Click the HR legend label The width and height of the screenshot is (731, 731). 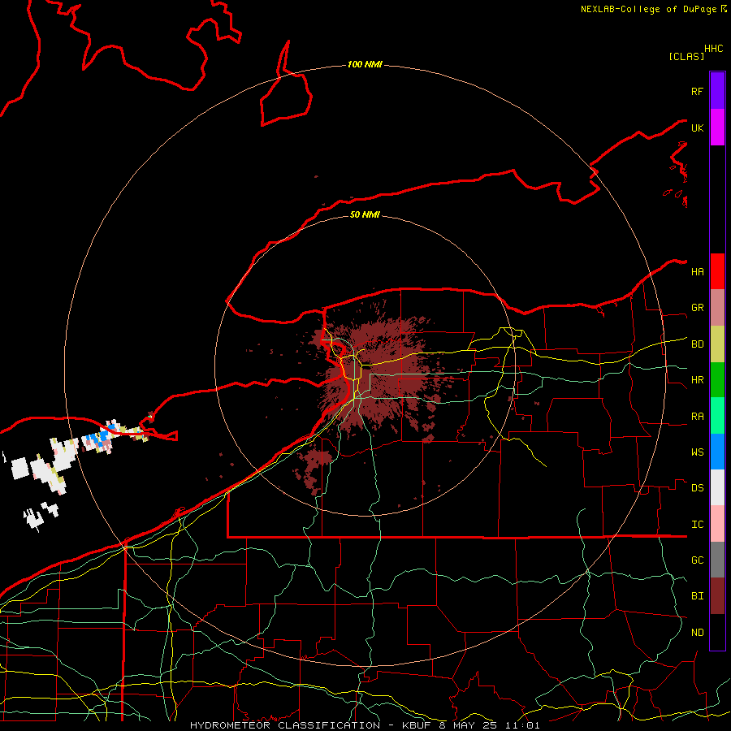(x=697, y=380)
